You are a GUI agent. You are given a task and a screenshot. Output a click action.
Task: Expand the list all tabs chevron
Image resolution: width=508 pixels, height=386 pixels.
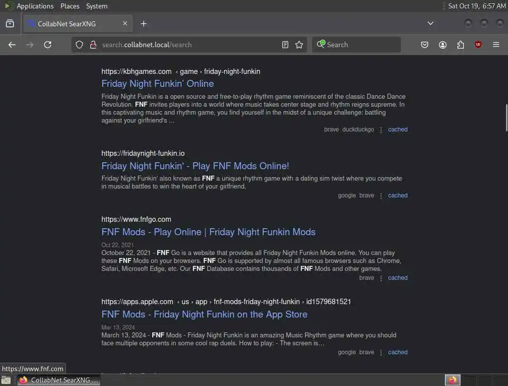point(430,23)
